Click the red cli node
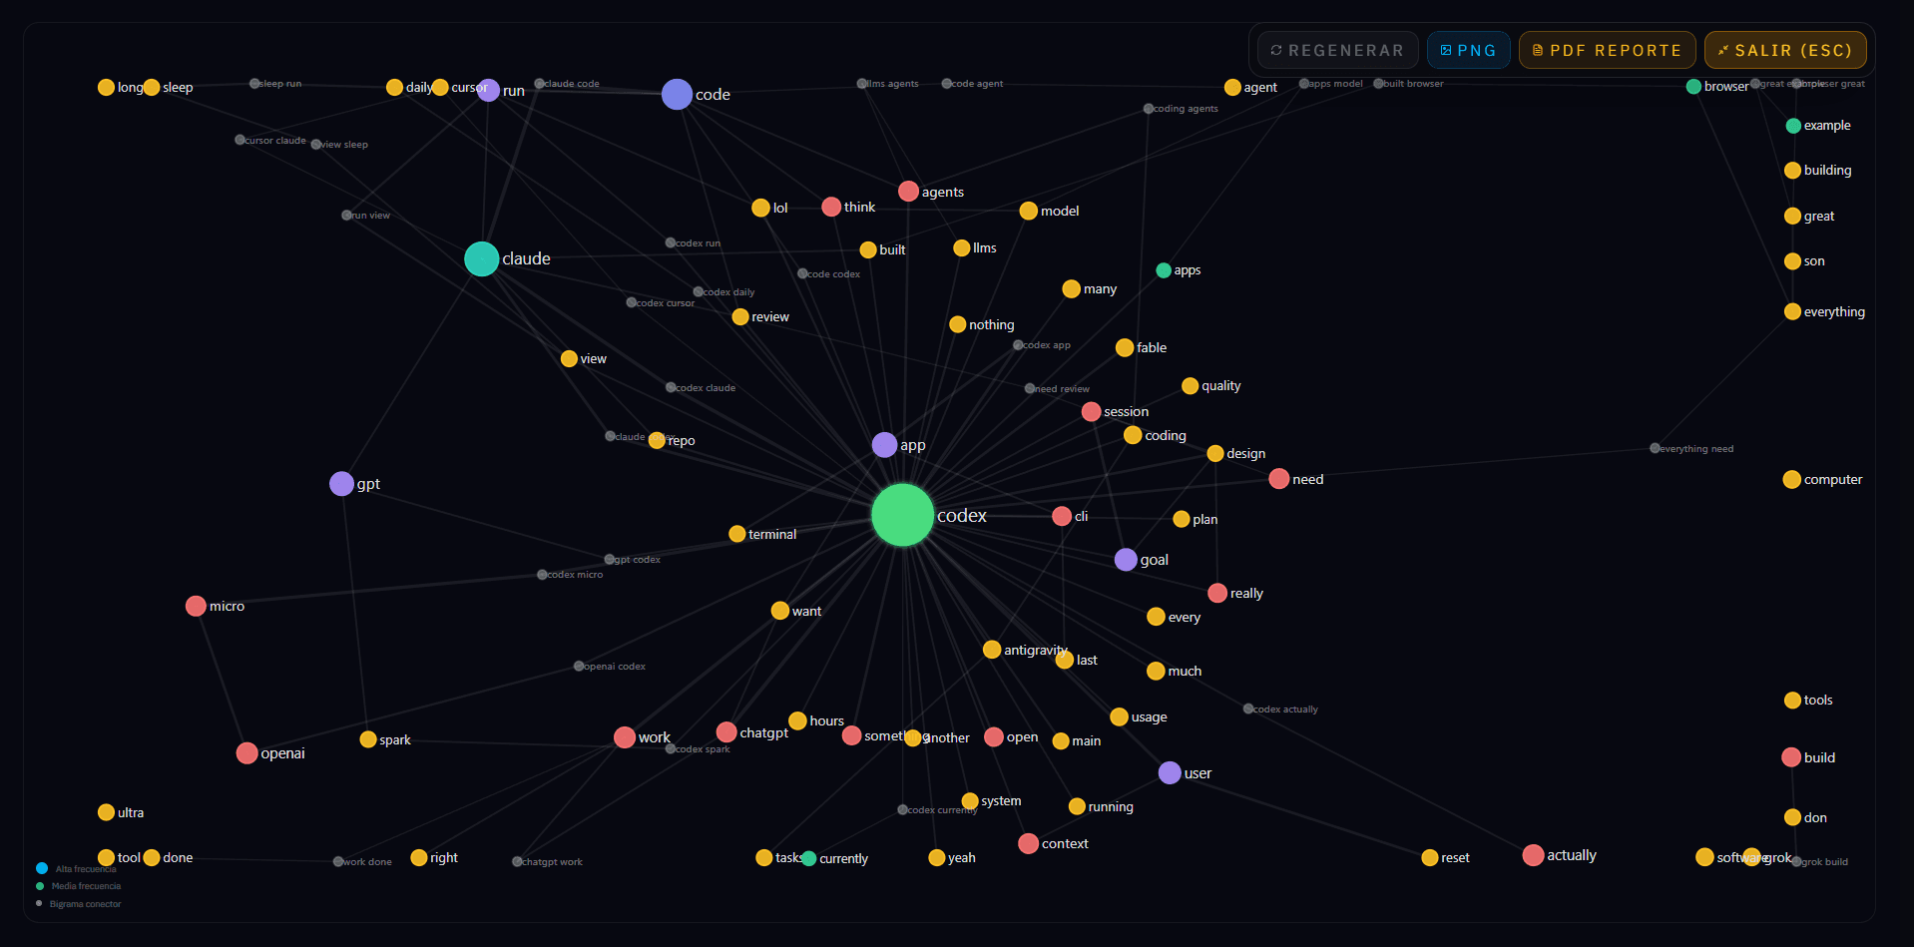Image resolution: width=1914 pixels, height=947 pixels. pos(1062,516)
